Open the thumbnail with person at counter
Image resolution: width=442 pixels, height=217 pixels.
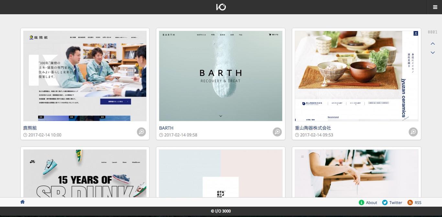tap(357, 173)
